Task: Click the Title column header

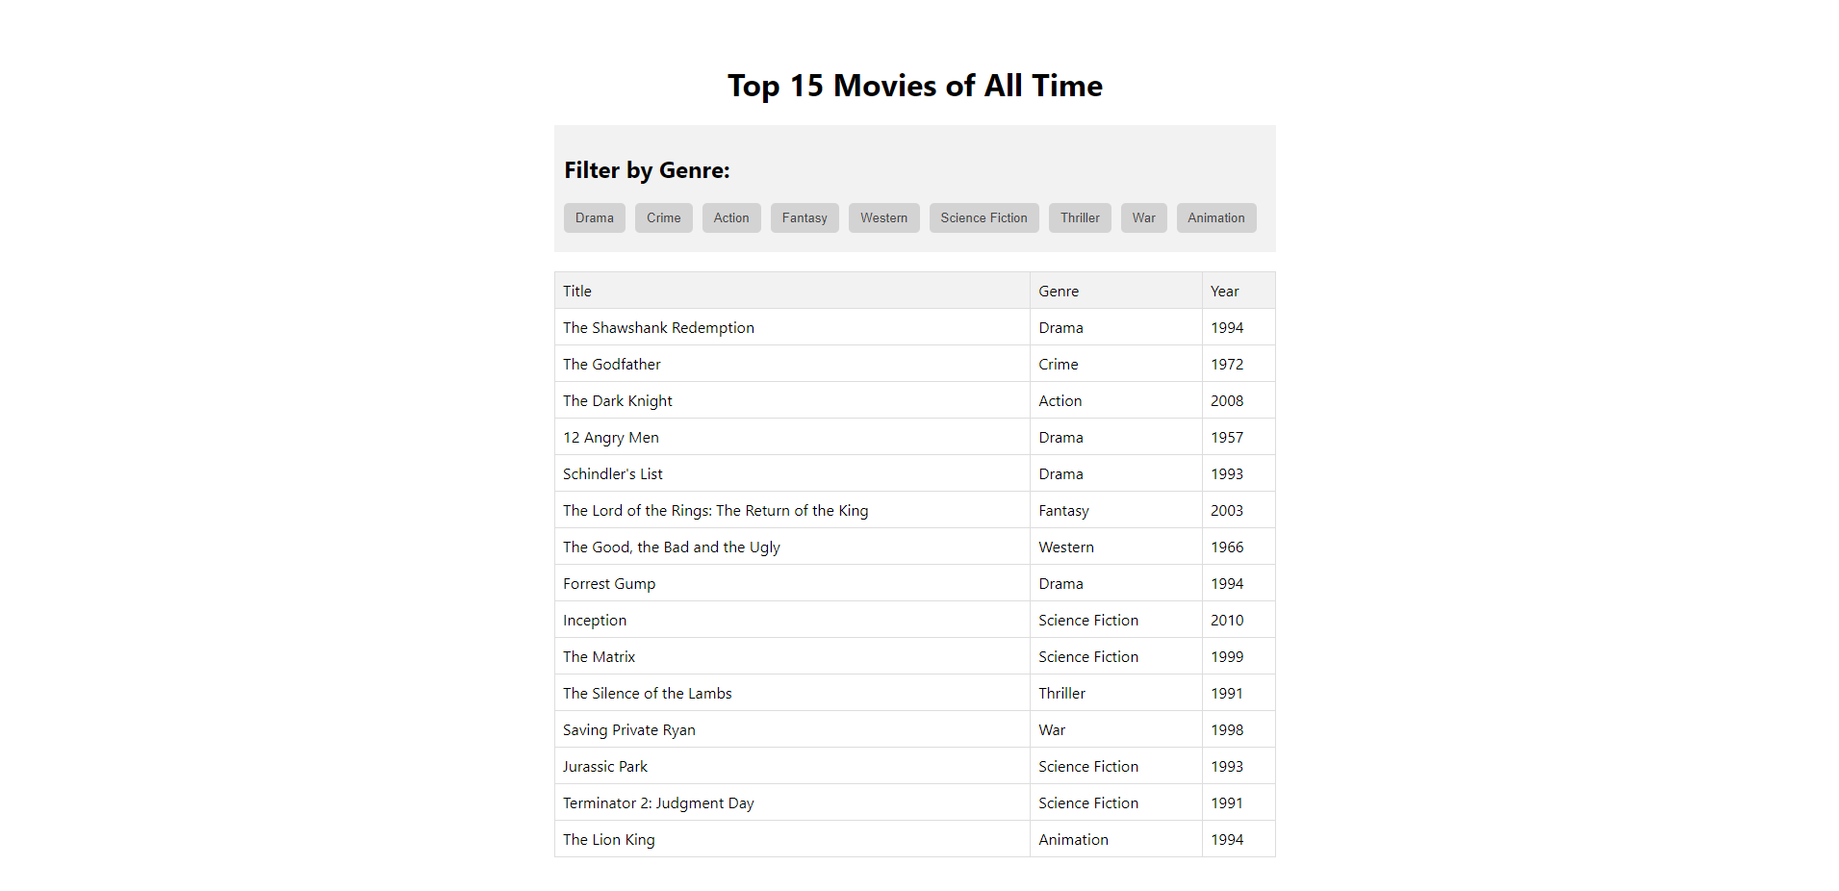Action: click(x=577, y=291)
